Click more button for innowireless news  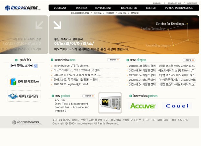point(114,60)
